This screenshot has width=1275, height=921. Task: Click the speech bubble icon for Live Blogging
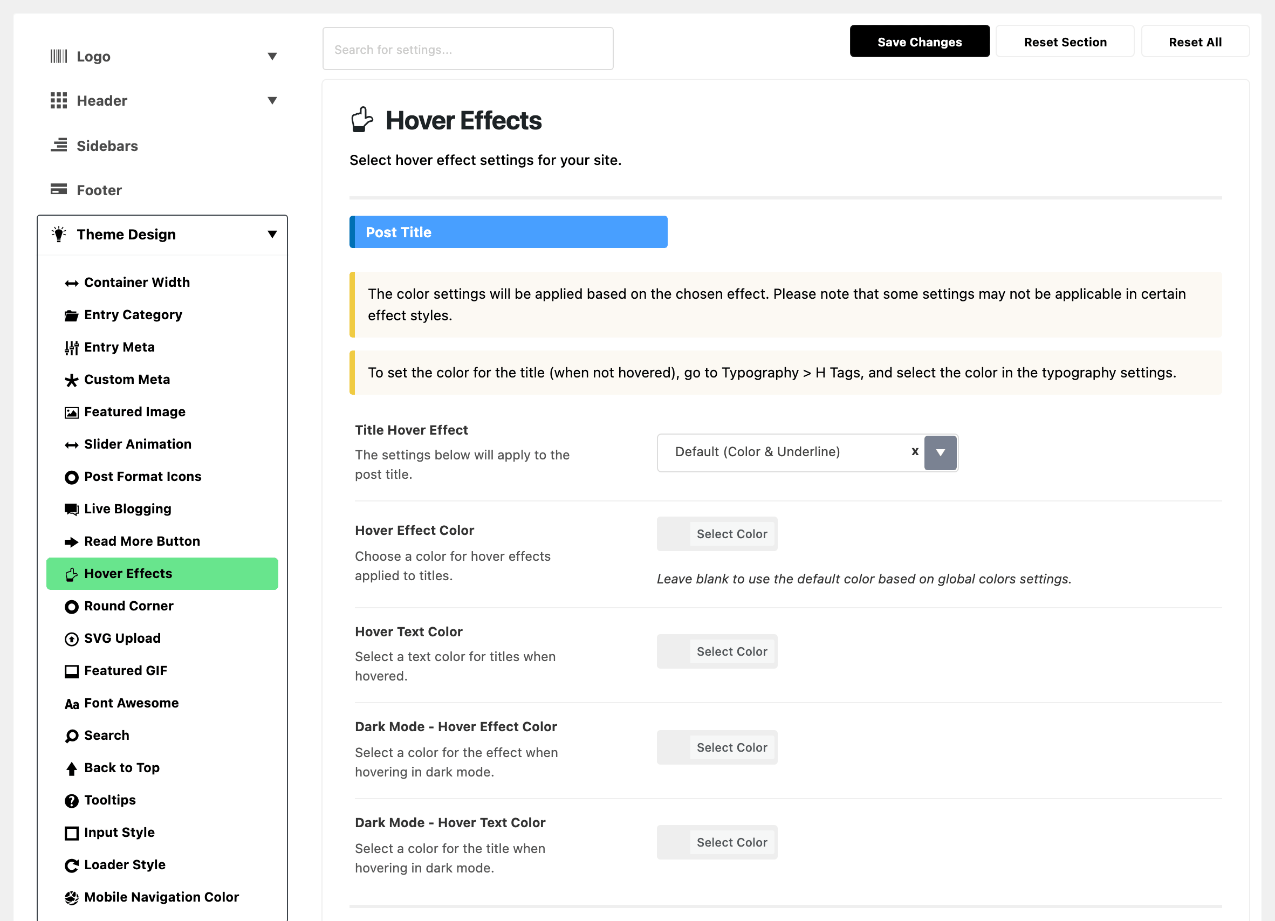tap(71, 510)
